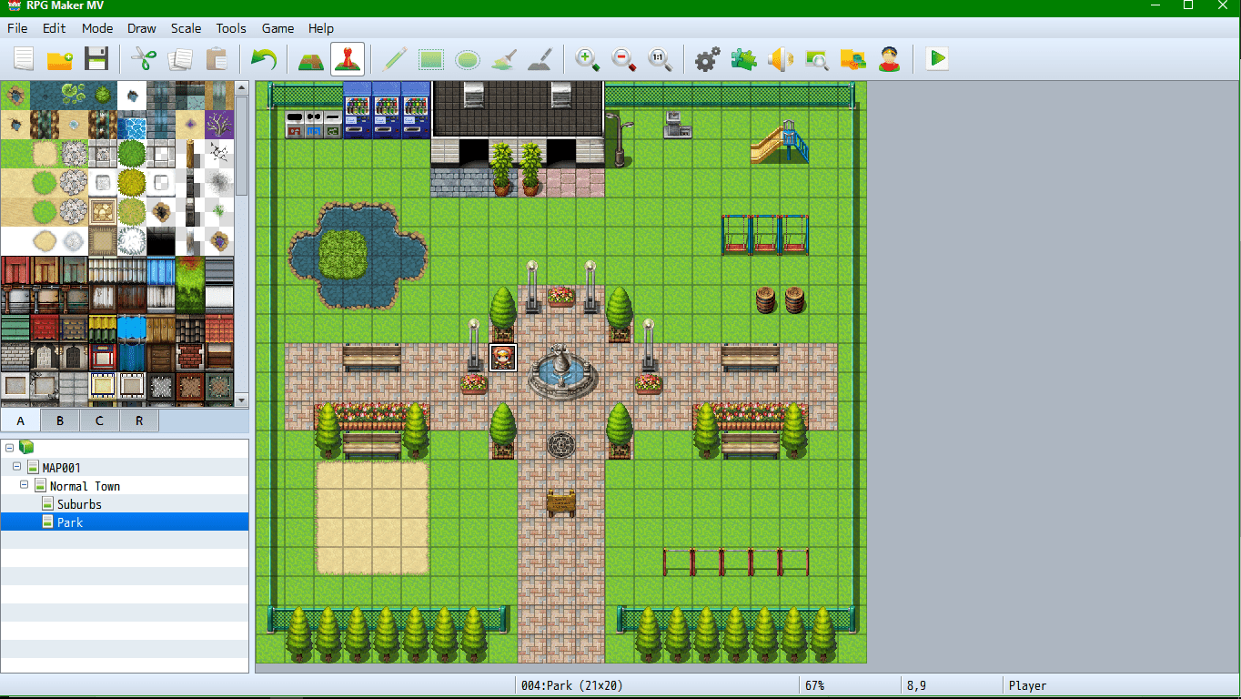Undo the last action with the green arrow
The height and width of the screenshot is (699, 1241).
(x=264, y=59)
